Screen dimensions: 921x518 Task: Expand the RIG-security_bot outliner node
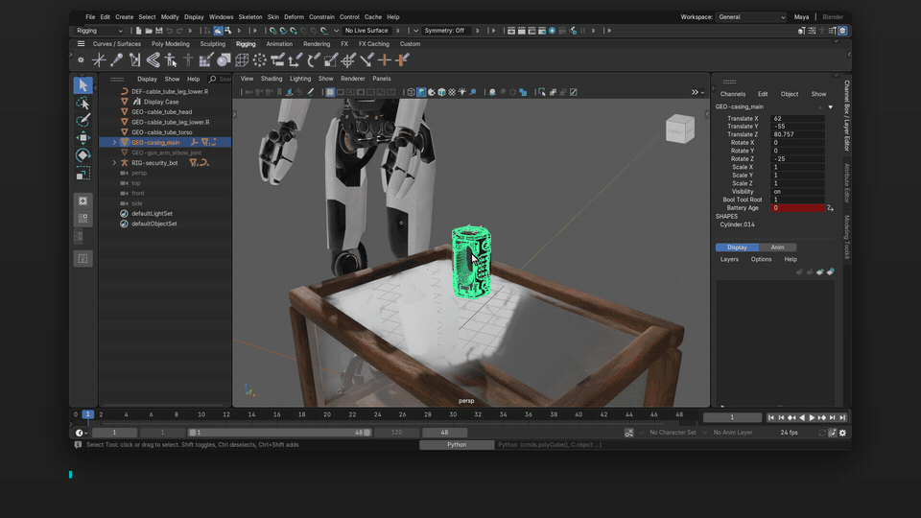point(114,163)
